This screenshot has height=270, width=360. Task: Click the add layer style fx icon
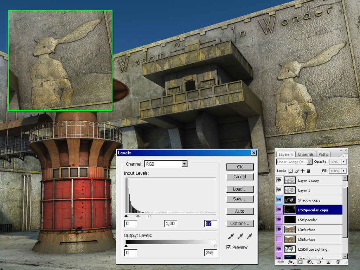click(x=291, y=262)
